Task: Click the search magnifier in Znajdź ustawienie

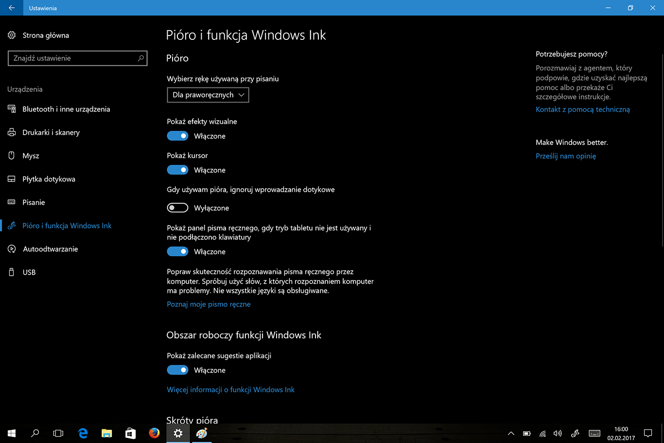Action: pos(140,58)
